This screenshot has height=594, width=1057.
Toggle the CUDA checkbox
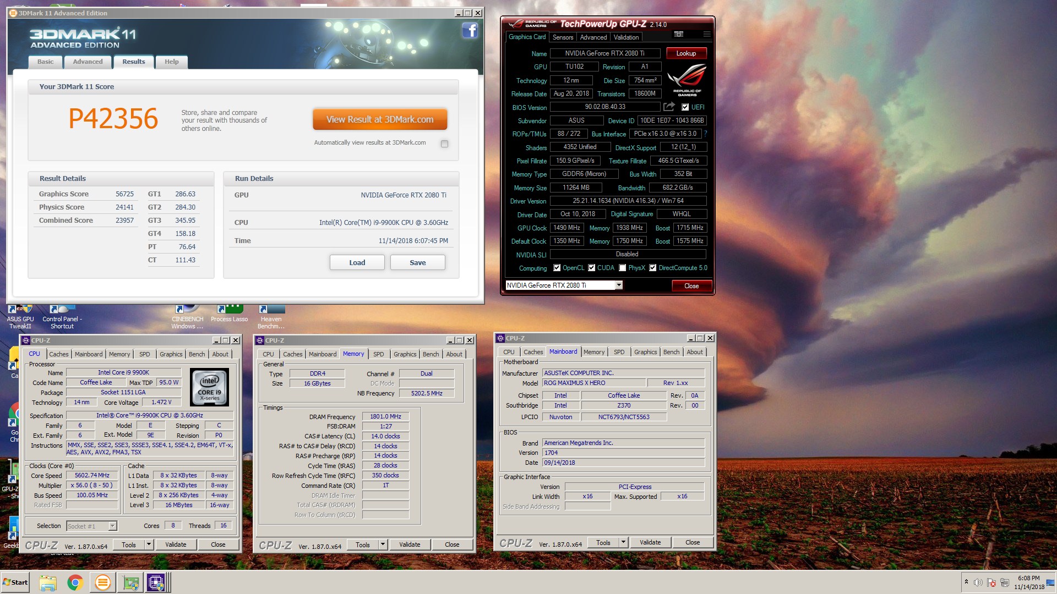pyautogui.click(x=592, y=268)
